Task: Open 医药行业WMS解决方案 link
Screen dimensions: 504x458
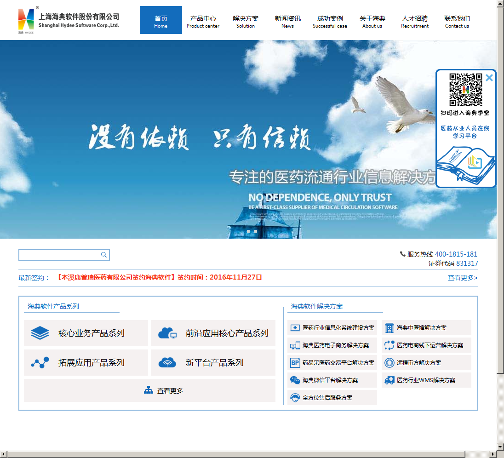Action: [426, 380]
